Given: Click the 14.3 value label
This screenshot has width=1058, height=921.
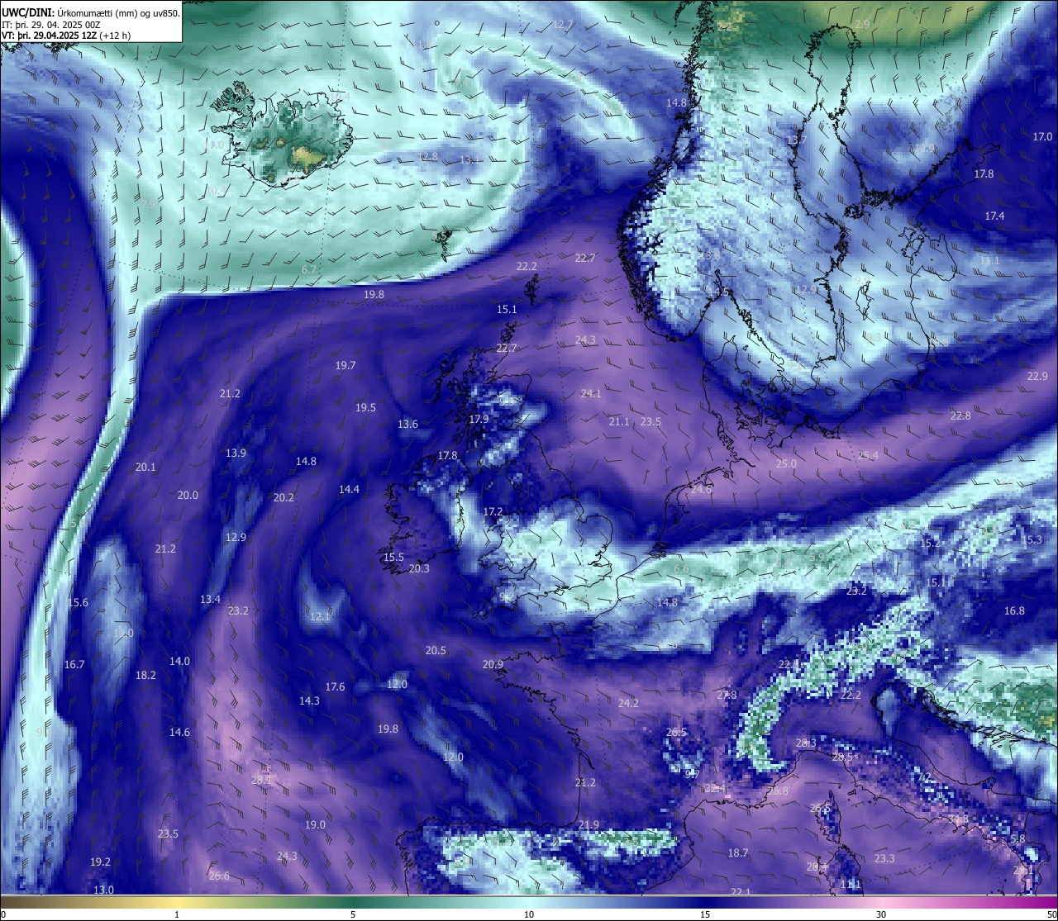Looking at the screenshot, I should click(309, 700).
